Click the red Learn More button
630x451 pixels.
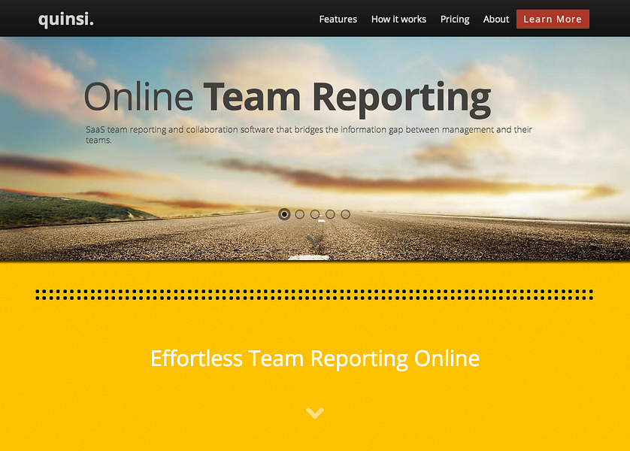553,20
